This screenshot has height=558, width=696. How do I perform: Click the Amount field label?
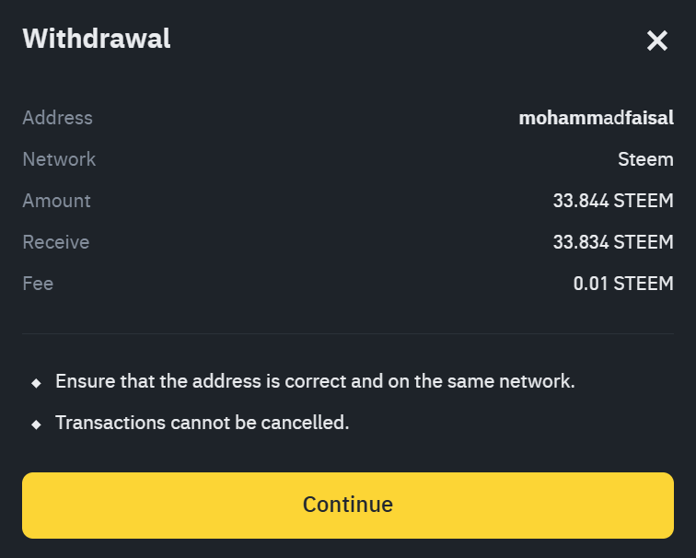[56, 201]
